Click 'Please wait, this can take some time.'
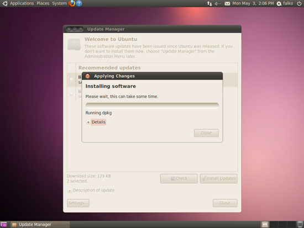The width and height of the screenshot is (304, 228). (122, 97)
